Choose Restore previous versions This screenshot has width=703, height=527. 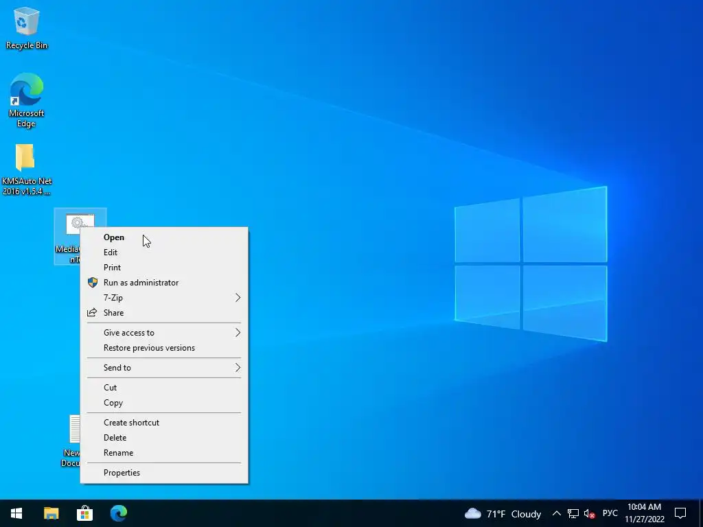pos(164,348)
